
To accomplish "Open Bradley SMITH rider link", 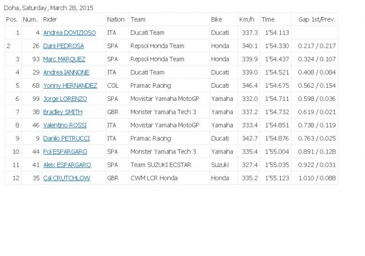I will pos(62,112).
